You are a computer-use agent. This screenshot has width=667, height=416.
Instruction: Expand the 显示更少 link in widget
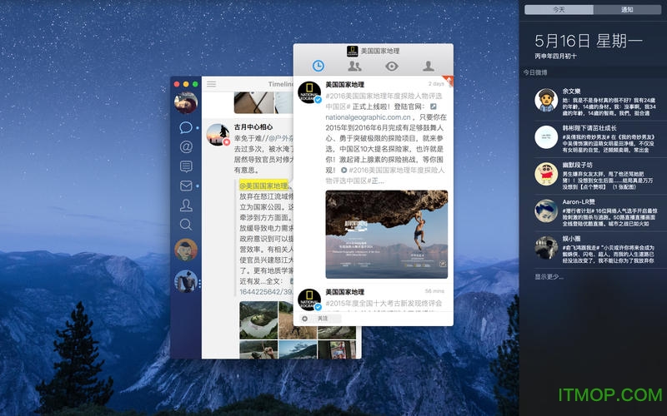tap(549, 277)
